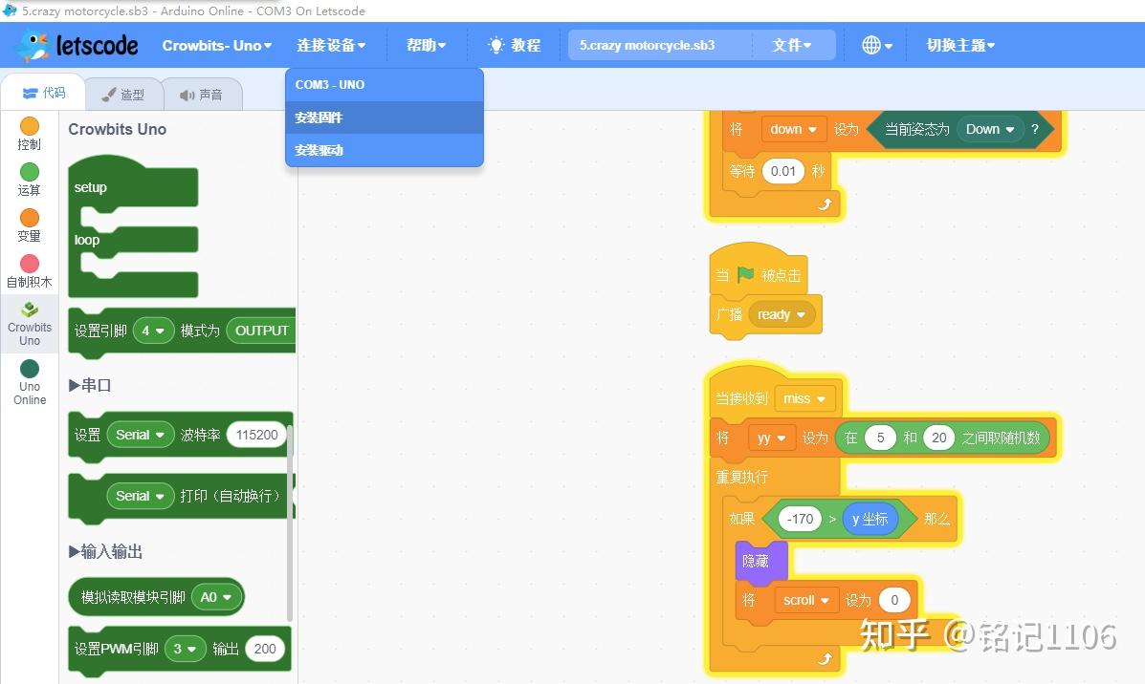Open the scroll variable dropdown
1145x684 pixels.
point(805,599)
